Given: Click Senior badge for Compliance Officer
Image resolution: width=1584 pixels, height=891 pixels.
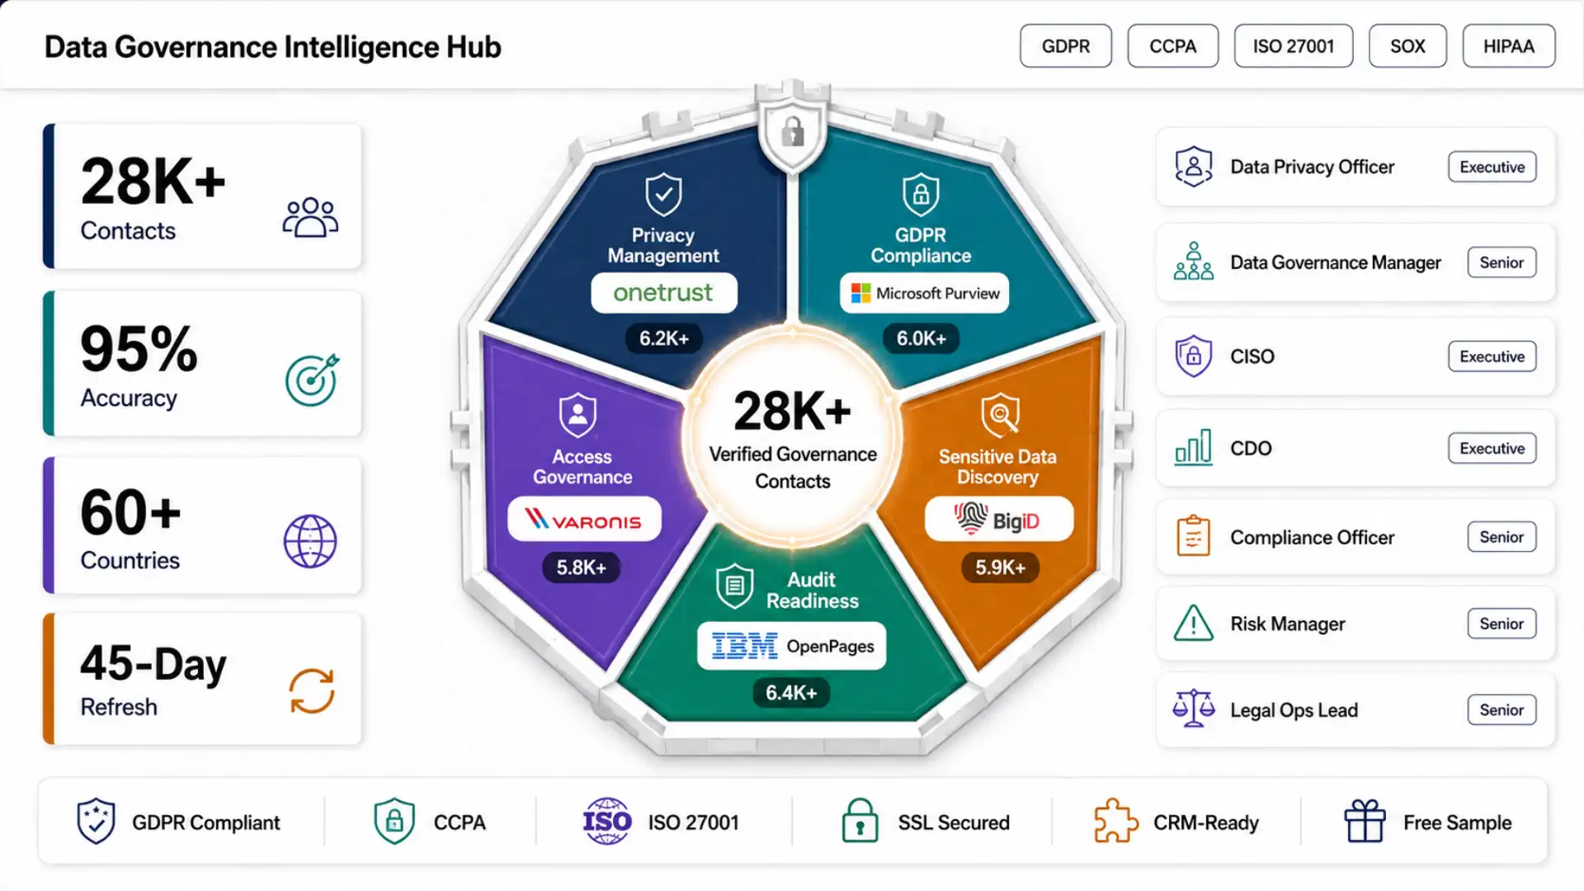Looking at the screenshot, I should click(1501, 537).
